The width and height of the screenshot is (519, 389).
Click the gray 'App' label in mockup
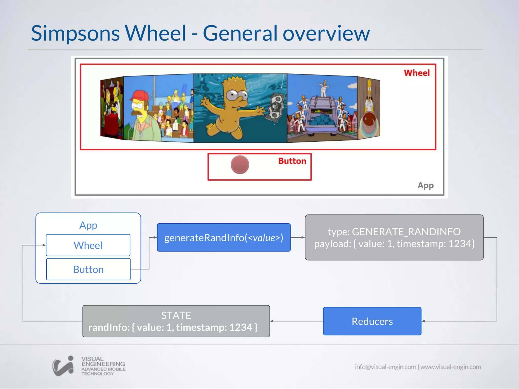point(425,186)
